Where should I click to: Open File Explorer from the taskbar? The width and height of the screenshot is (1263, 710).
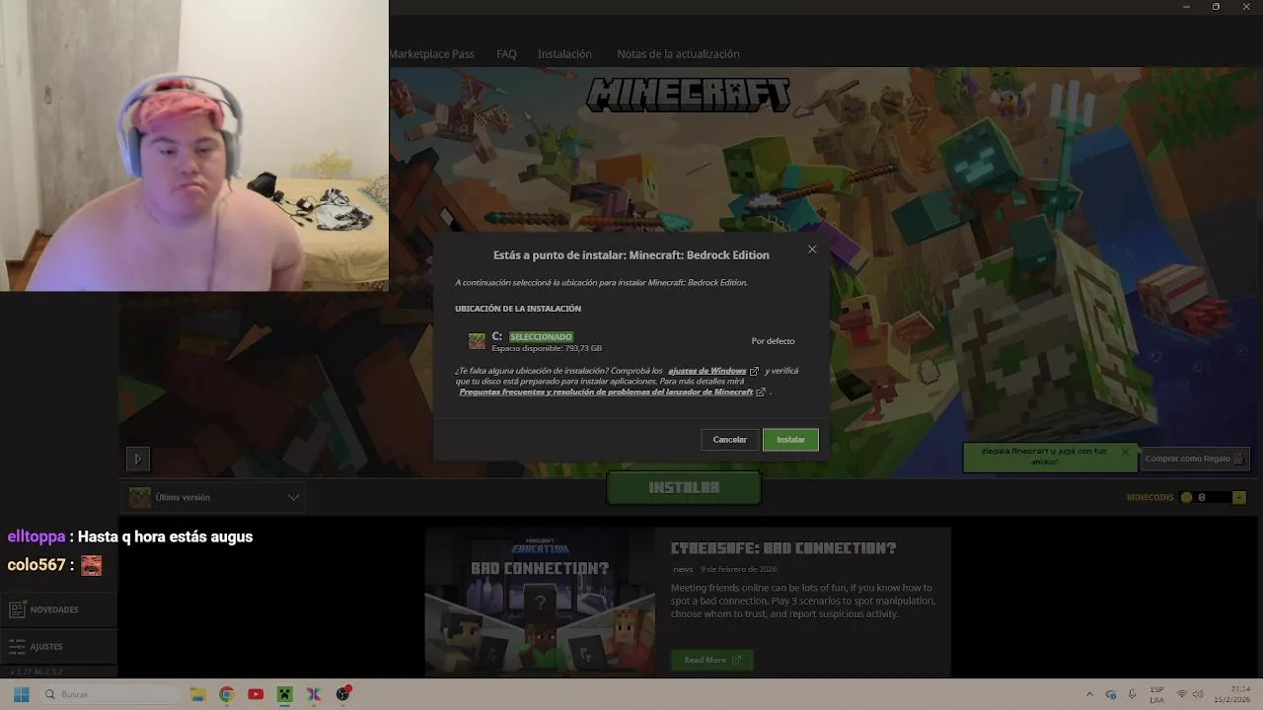197,694
